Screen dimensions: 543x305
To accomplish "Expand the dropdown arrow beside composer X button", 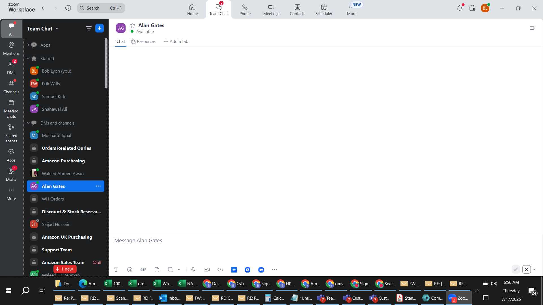I will point(534,269).
